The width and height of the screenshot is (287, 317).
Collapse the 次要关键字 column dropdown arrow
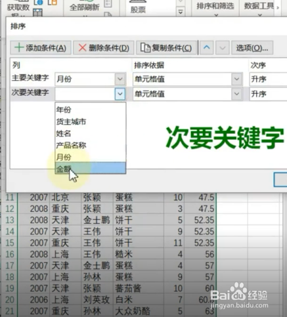(x=120, y=94)
